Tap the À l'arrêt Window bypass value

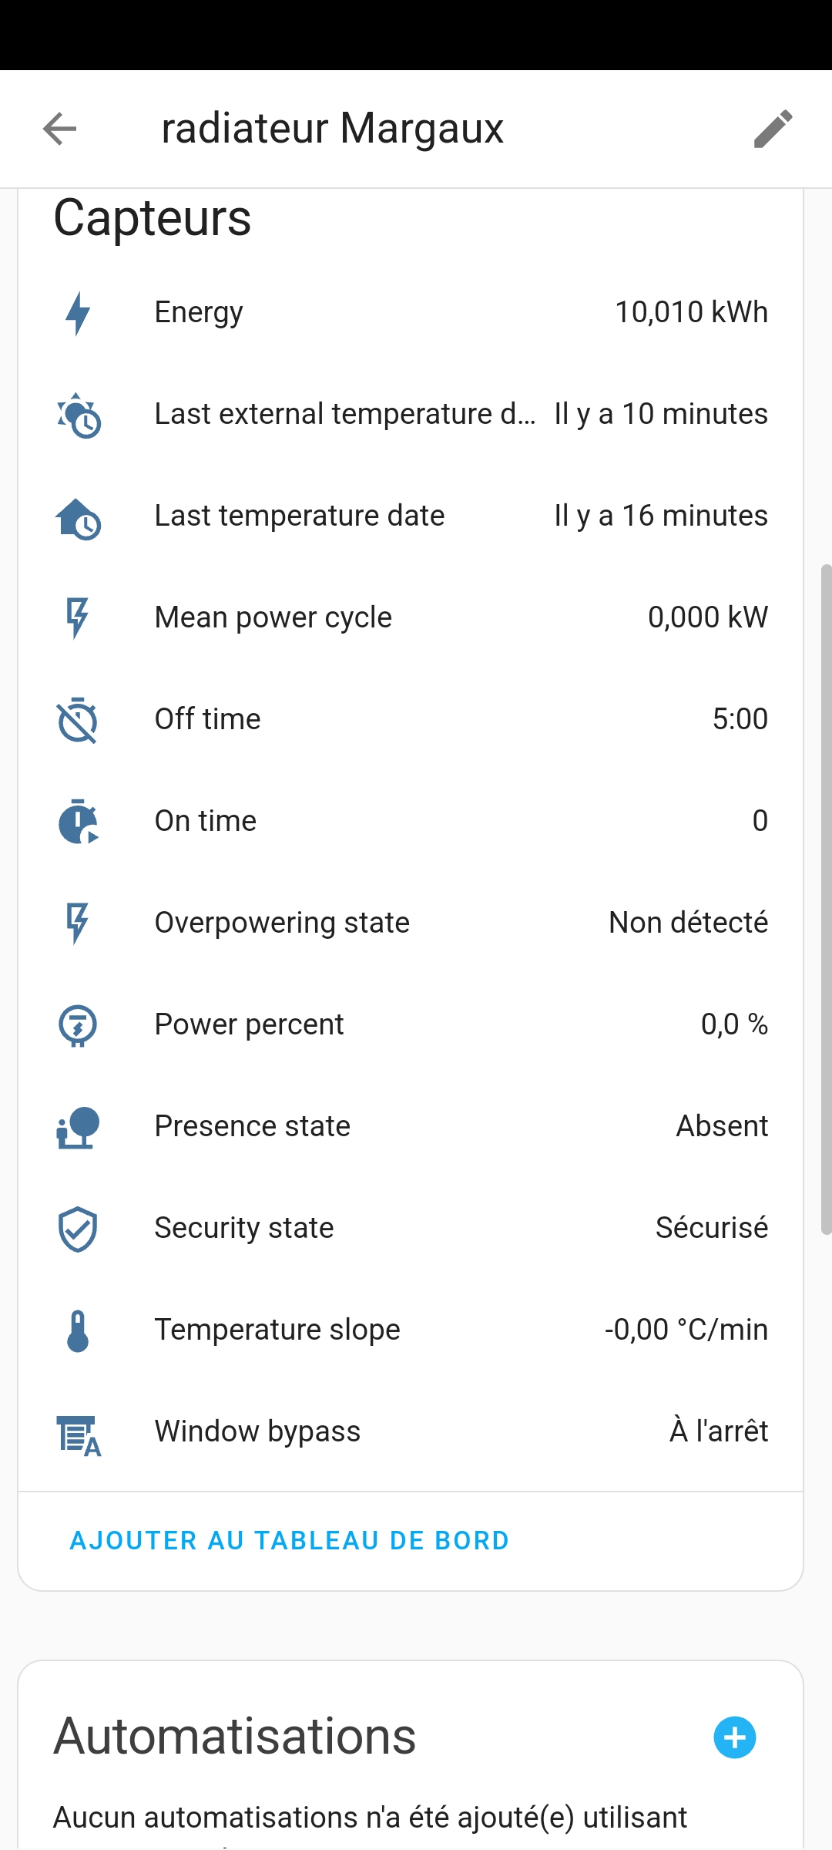click(x=718, y=1431)
